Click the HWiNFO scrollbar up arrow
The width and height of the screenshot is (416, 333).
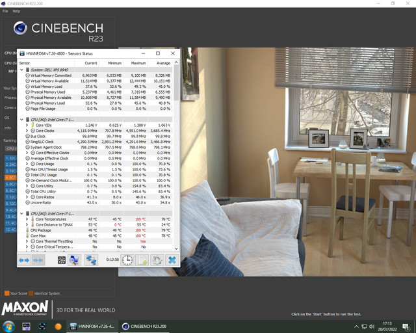[x=176, y=62]
